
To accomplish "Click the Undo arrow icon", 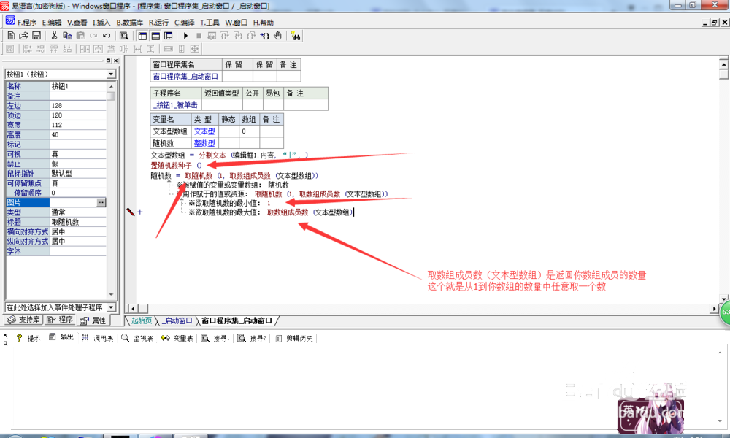I will pyautogui.click(x=107, y=35).
